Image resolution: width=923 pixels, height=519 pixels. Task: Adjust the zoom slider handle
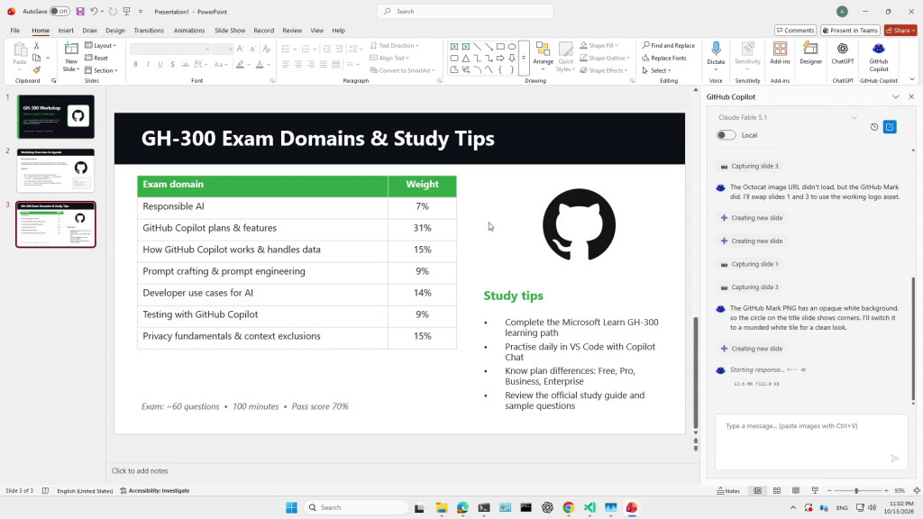pos(856,490)
